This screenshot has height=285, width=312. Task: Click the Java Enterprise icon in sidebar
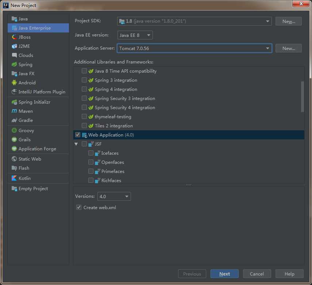pyautogui.click(x=14, y=28)
